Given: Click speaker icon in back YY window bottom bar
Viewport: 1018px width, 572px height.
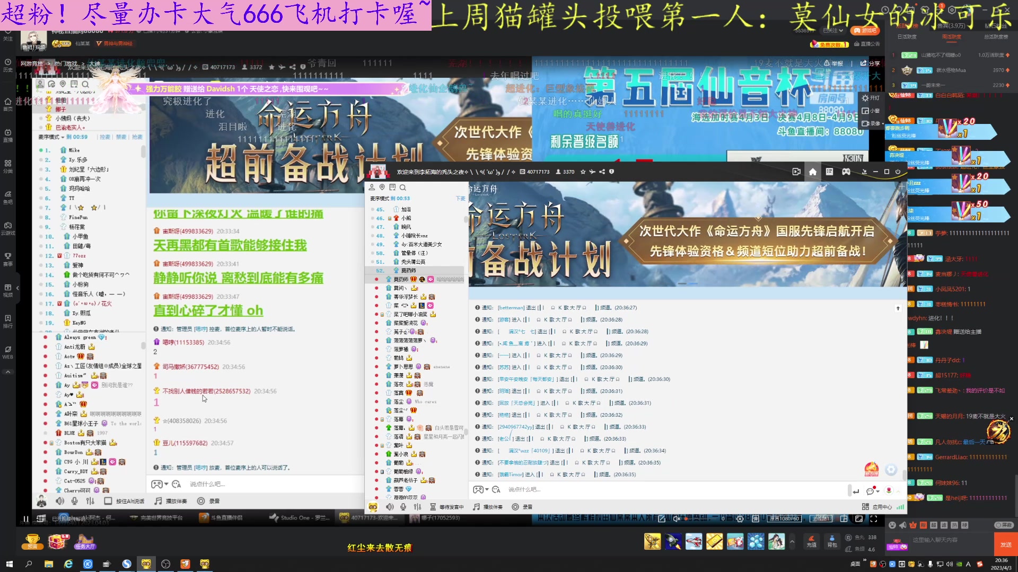Looking at the screenshot, I should pyautogui.click(x=60, y=501).
